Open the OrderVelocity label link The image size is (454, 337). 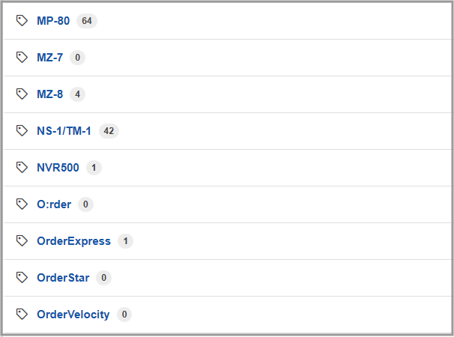73,315
